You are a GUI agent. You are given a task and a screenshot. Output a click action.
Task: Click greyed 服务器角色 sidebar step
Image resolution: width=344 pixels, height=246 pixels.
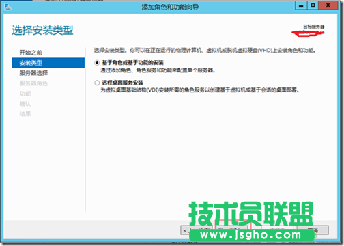click(33, 83)
